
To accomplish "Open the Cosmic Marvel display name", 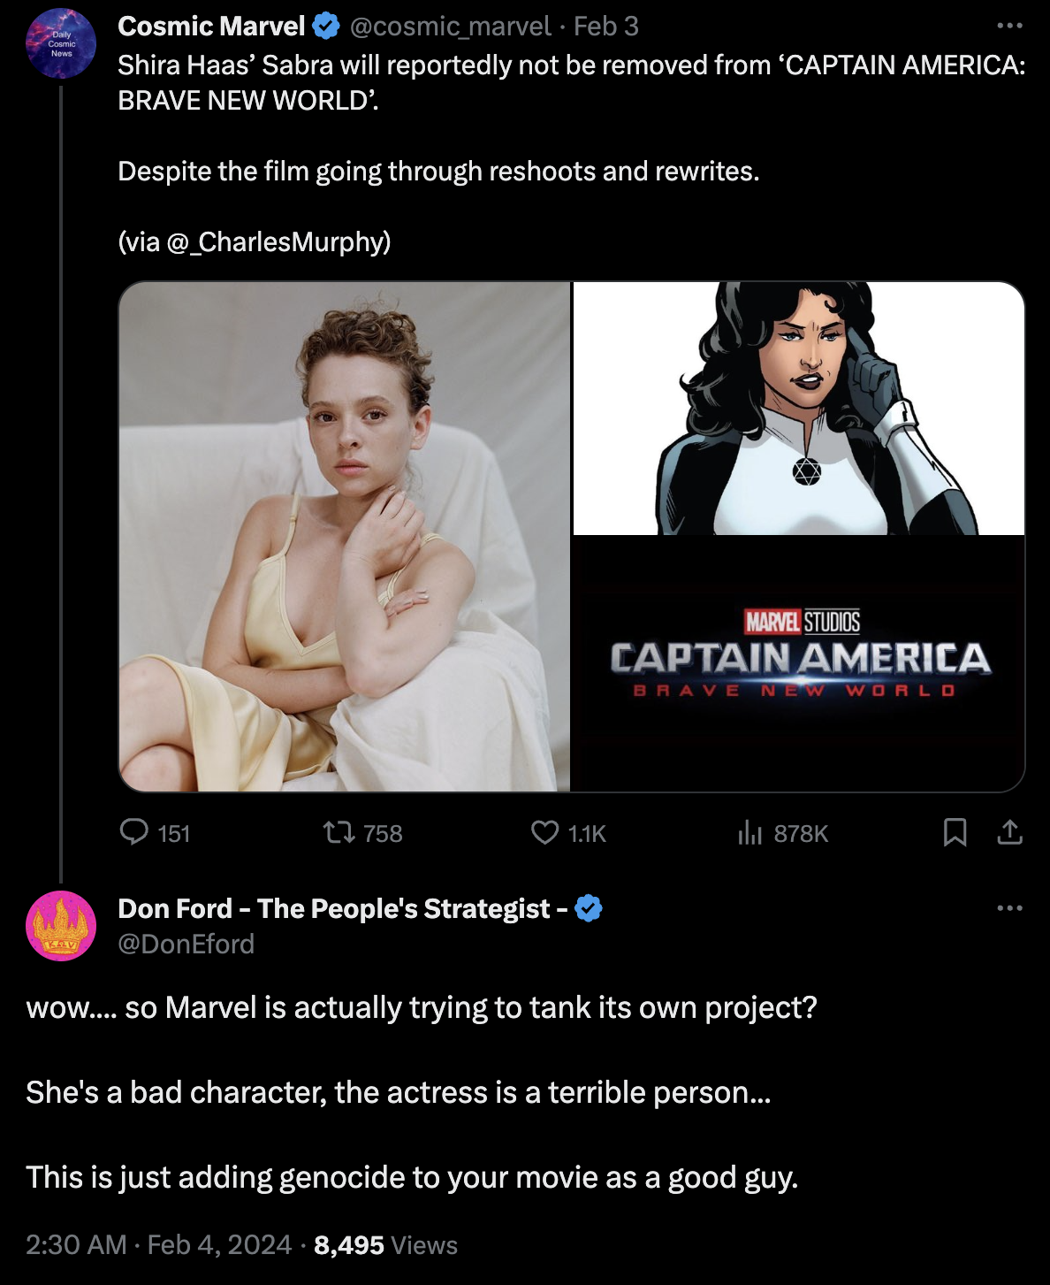I will coord(211,27).
